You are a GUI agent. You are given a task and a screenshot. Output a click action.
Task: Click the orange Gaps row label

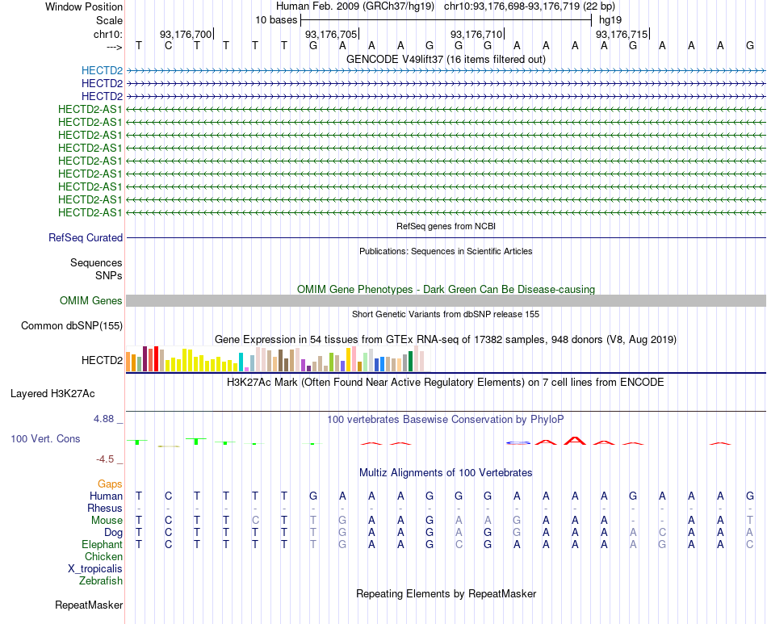110,484
